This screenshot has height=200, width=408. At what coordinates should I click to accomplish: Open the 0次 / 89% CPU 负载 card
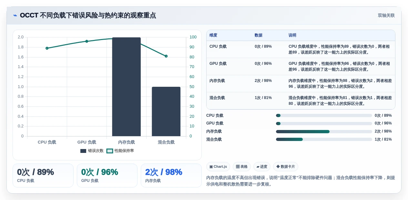(43, 175)
